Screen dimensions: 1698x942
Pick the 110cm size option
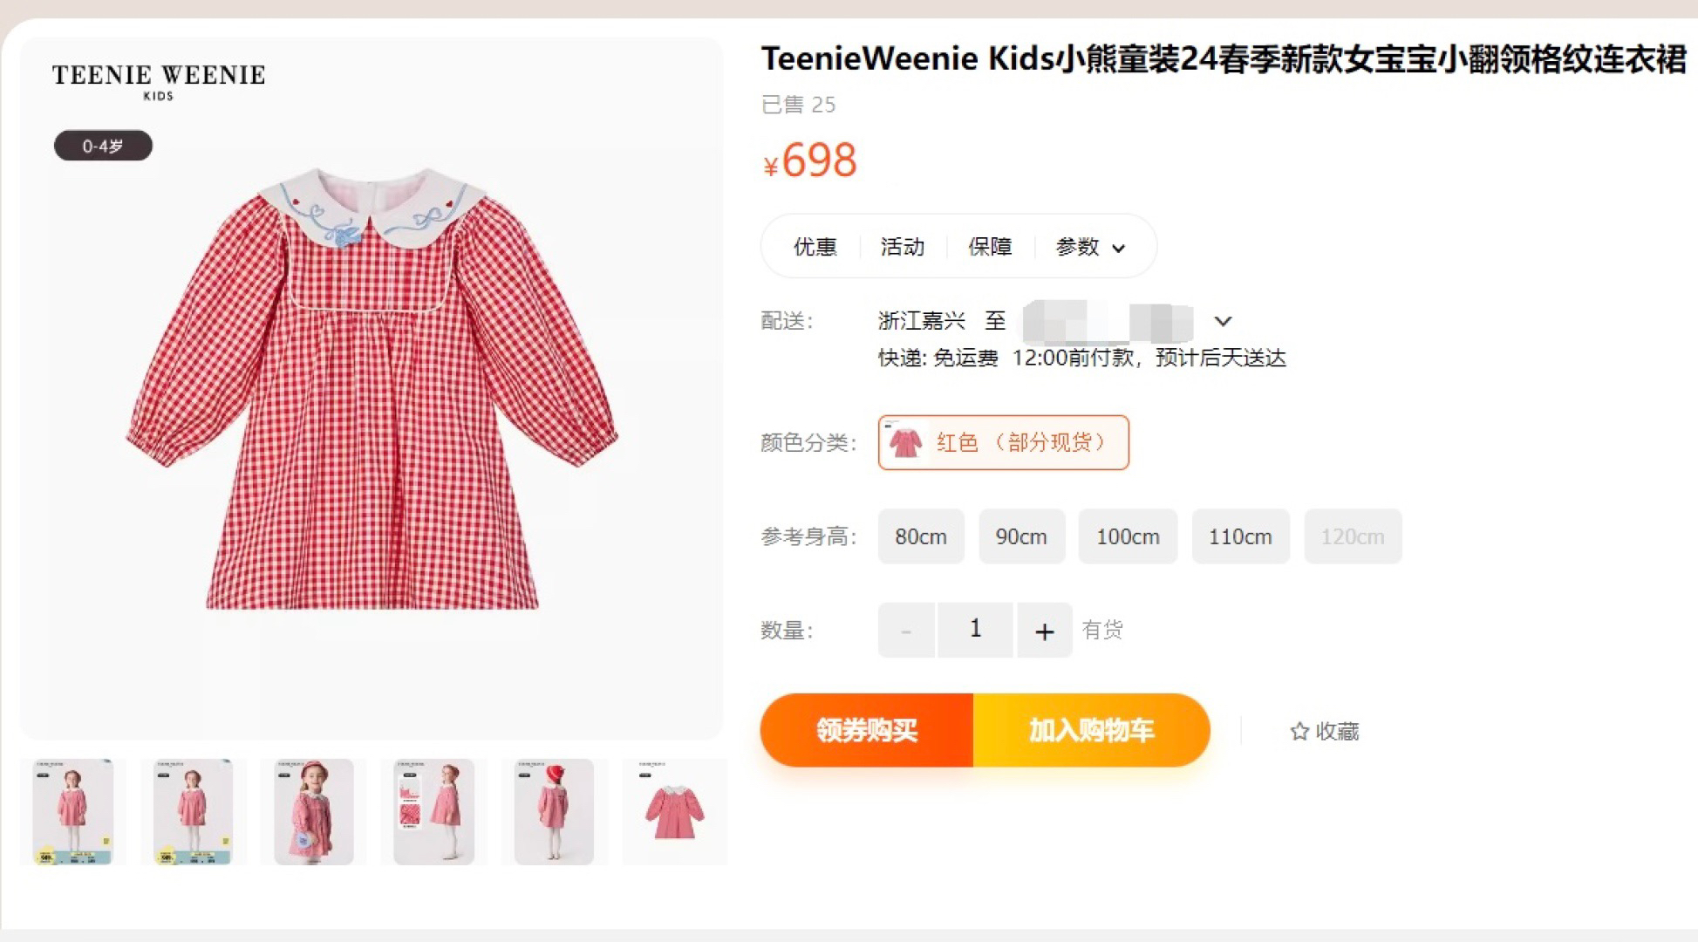(x=1240, y=536)
